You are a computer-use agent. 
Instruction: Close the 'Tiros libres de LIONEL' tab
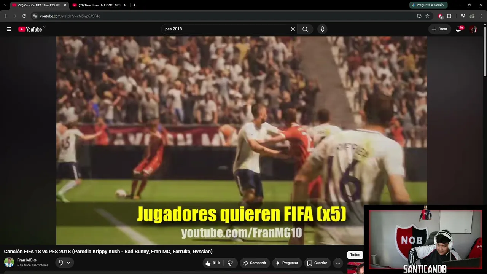[125, 5]
